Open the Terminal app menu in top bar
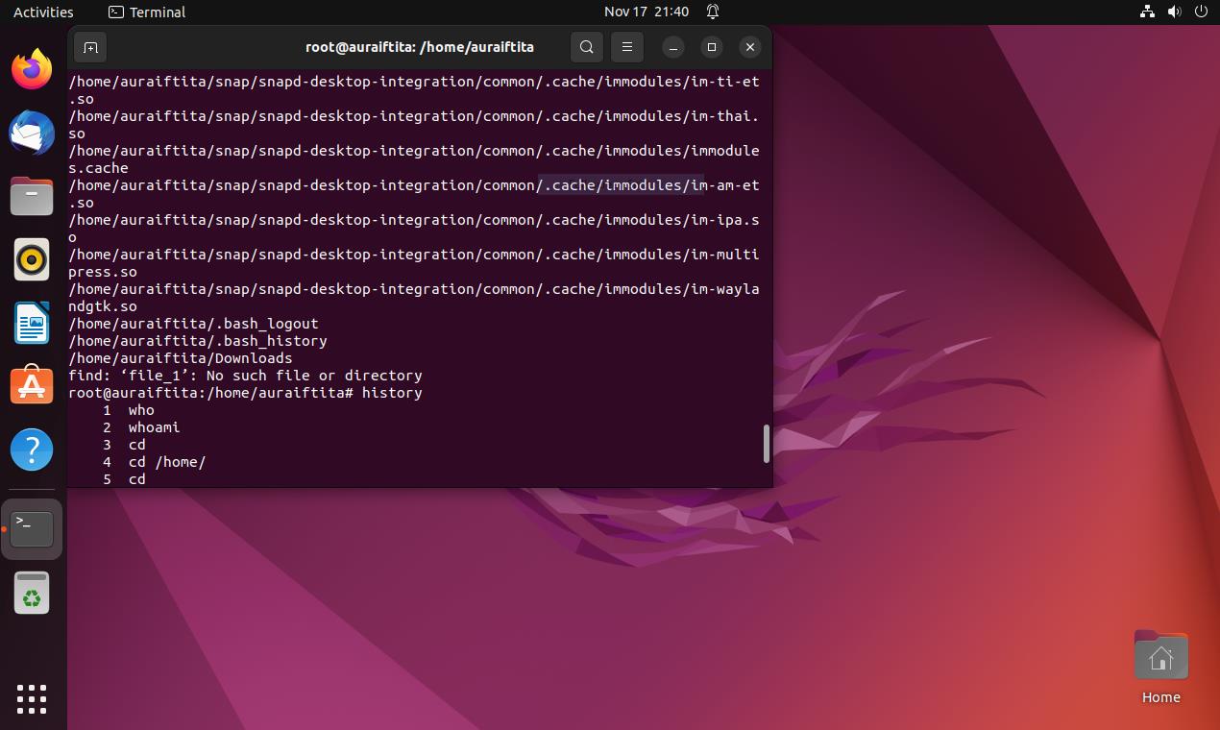This screenshot has width=1220, height=730. (147, 12)
